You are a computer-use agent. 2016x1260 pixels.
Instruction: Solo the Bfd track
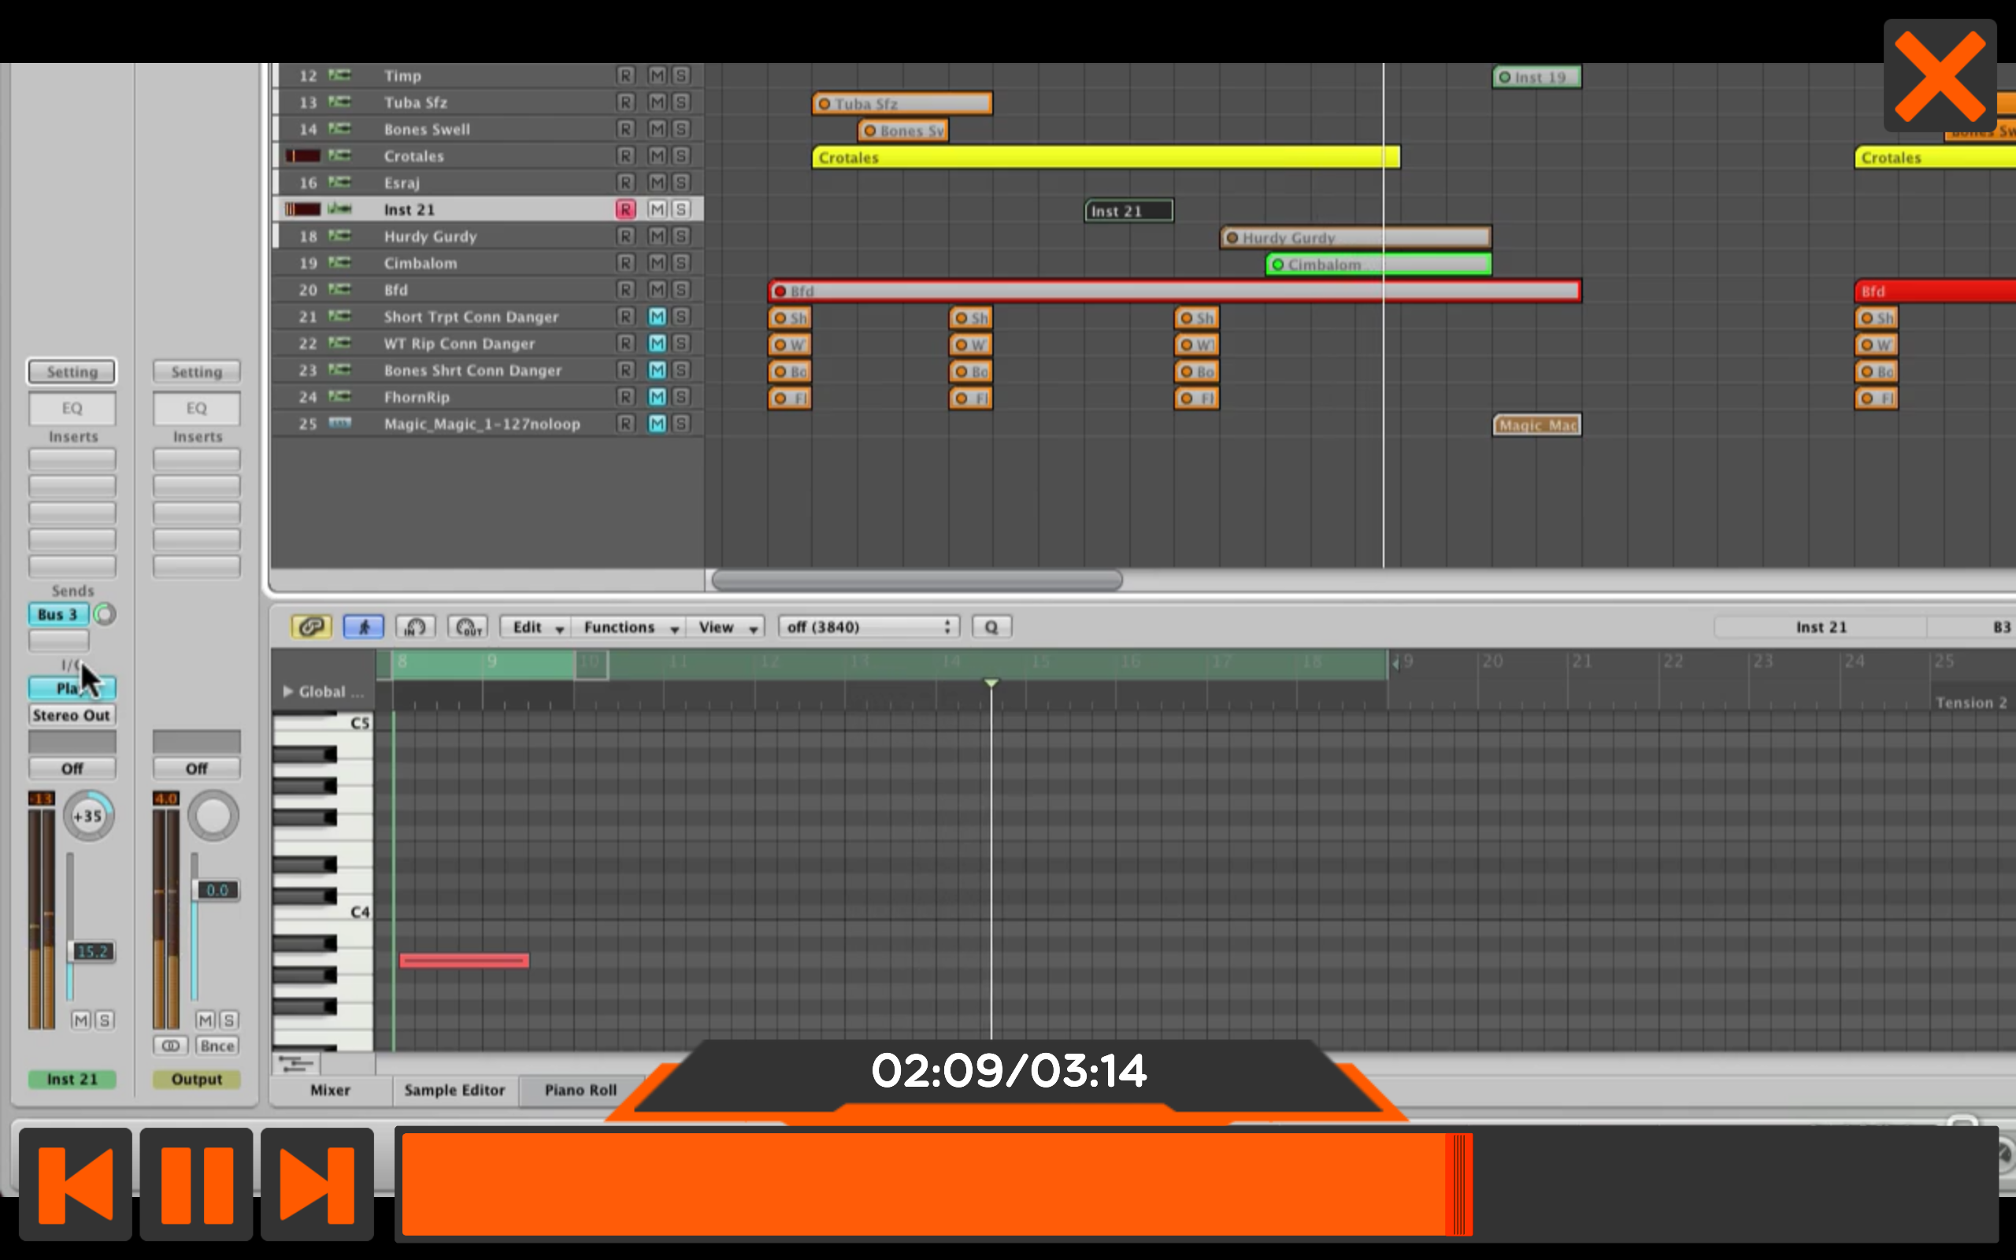pyautogui.click(x=680, y=289)
